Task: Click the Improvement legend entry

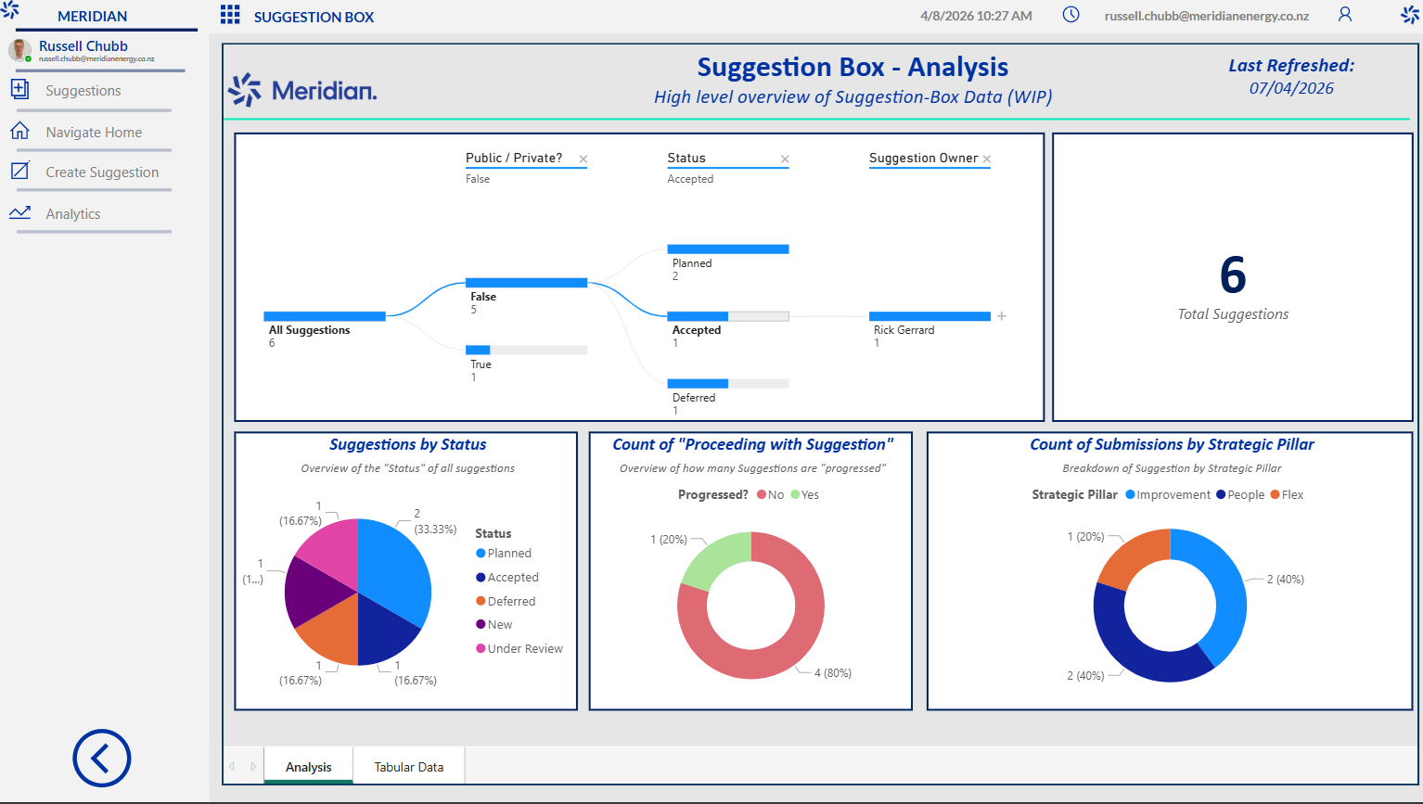Action: pos(1168,495)
